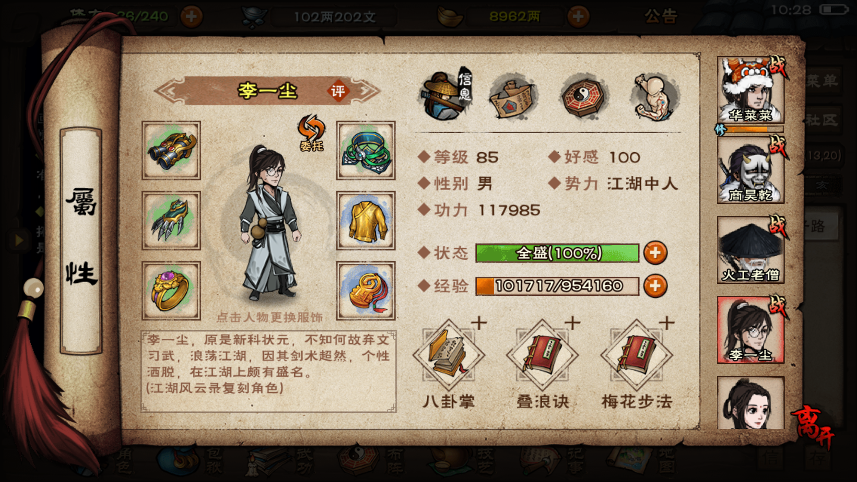
Task: Click the 离开 leave button
Action: [x=813, y=426]
